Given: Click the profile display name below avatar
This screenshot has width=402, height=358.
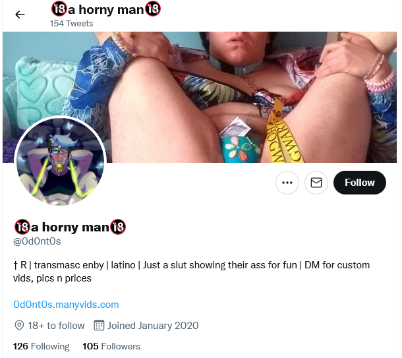Looking at the screenshot, I should pos(70,227).
